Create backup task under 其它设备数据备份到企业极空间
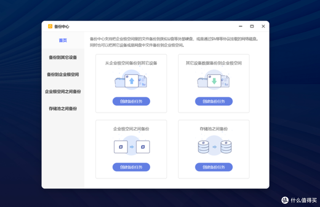This screenshot has width=320, height=207. (x=214, y=101)
